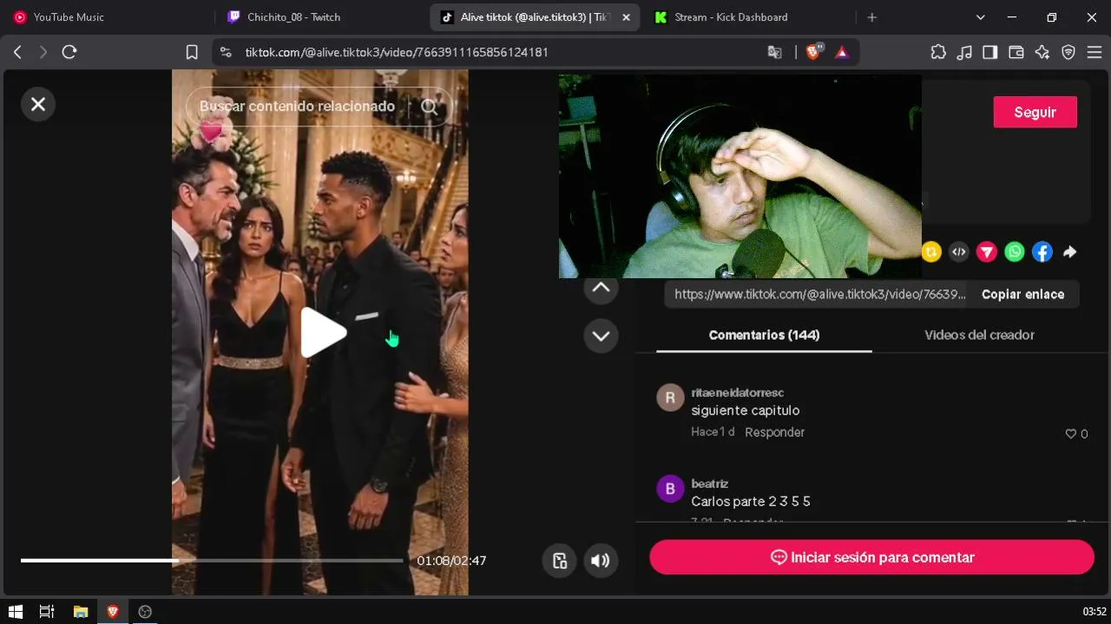1111x624 pixels.
Task: Close the Alive tiktok browser tab
Action: point(627,17)
